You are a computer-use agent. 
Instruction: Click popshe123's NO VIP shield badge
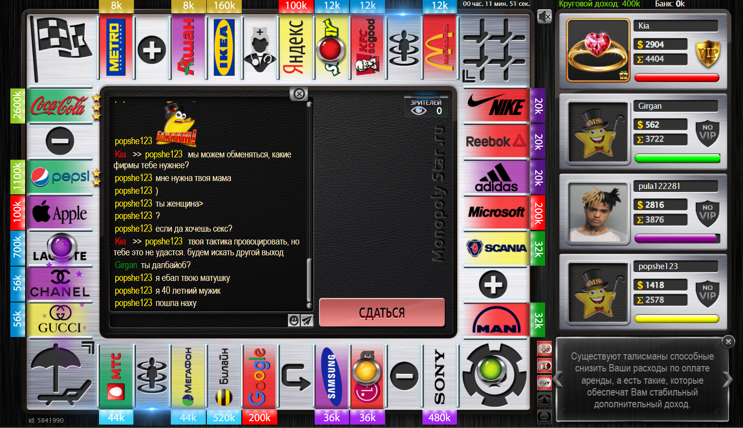click(708, 294)
